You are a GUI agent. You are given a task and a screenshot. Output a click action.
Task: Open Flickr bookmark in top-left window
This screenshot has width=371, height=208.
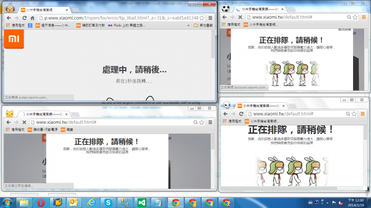(126, 25)
